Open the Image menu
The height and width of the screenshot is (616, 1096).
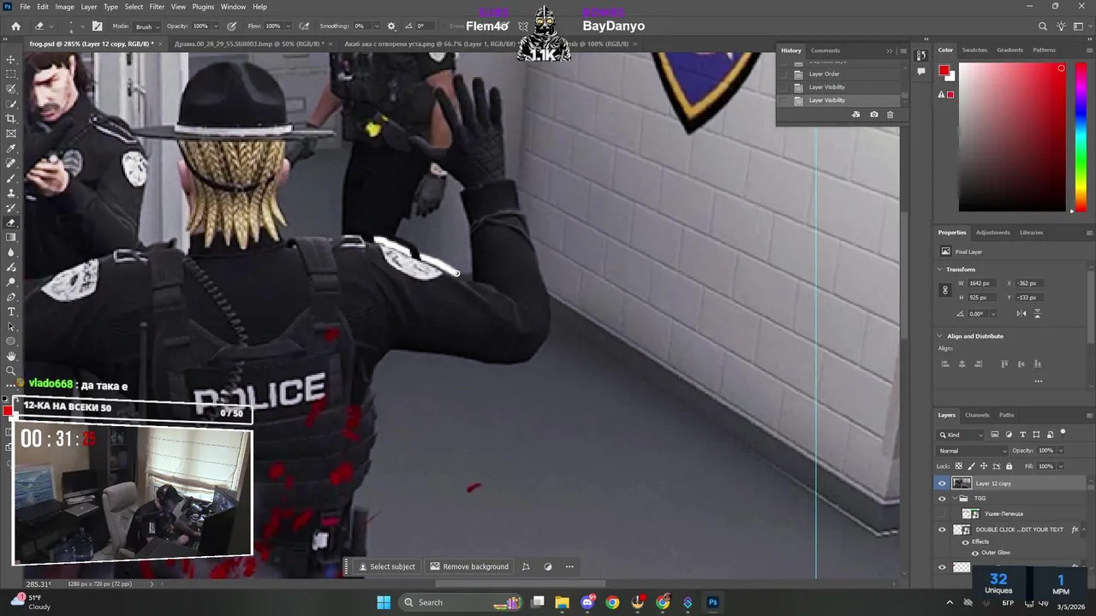click(64, 7)
